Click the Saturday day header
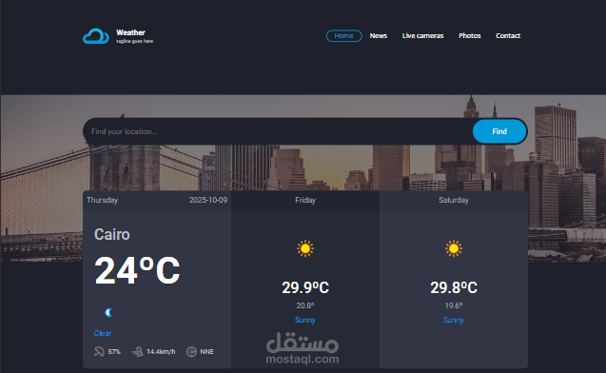The width and height of the screenshot is (606, 373). tap(454, 200)
